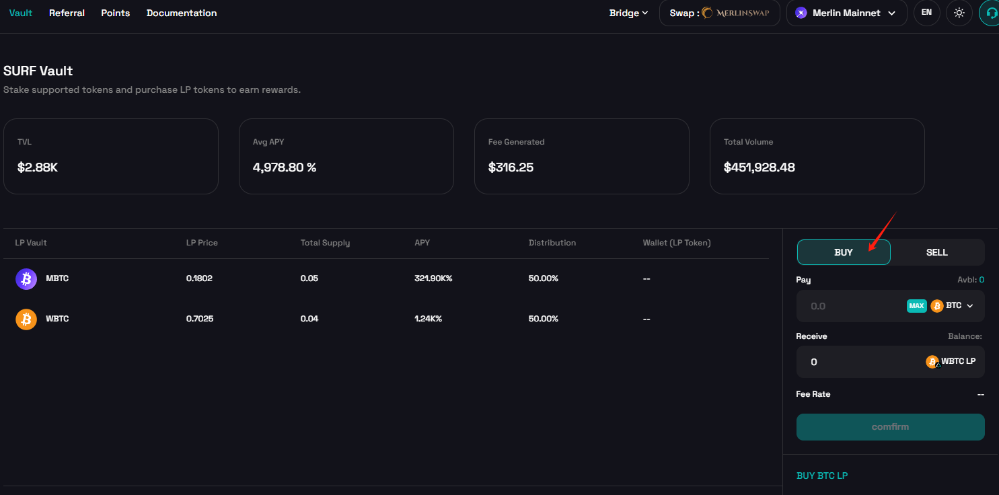Open the Documentation link

click(182, 13)
